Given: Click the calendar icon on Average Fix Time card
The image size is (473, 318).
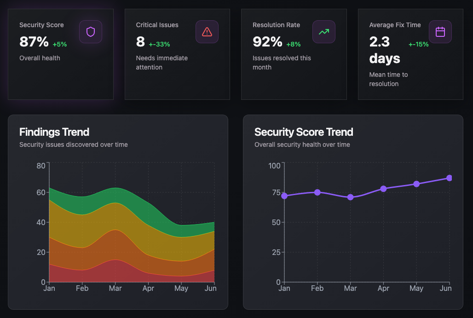Looking at the screenshot, I should click(x=440, y=31).
